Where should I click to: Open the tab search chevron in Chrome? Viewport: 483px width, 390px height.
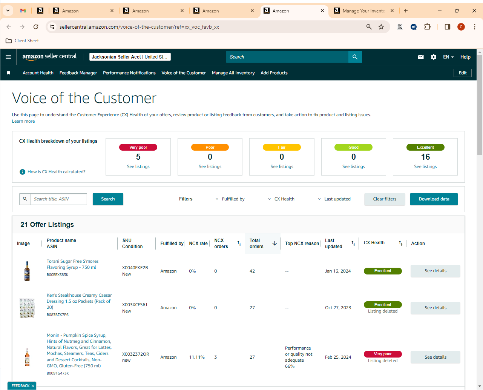click(x=8, y=11)
